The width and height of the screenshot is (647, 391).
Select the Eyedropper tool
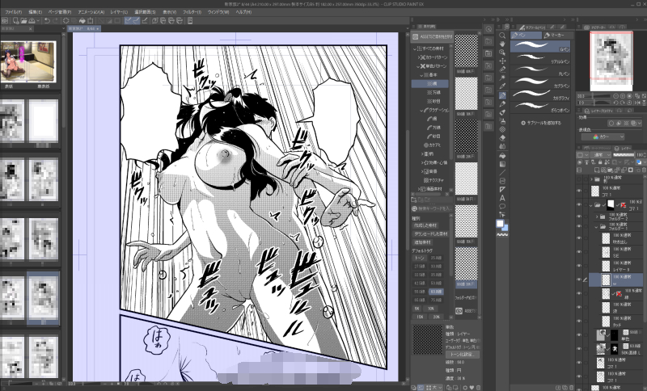point(502,86)
